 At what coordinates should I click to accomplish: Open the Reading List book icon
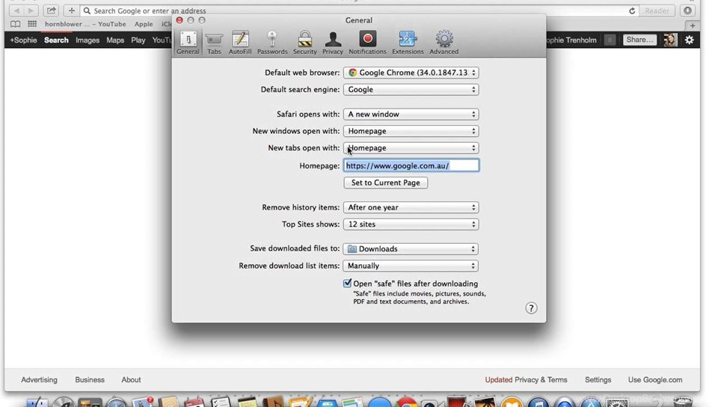point(15,24)
